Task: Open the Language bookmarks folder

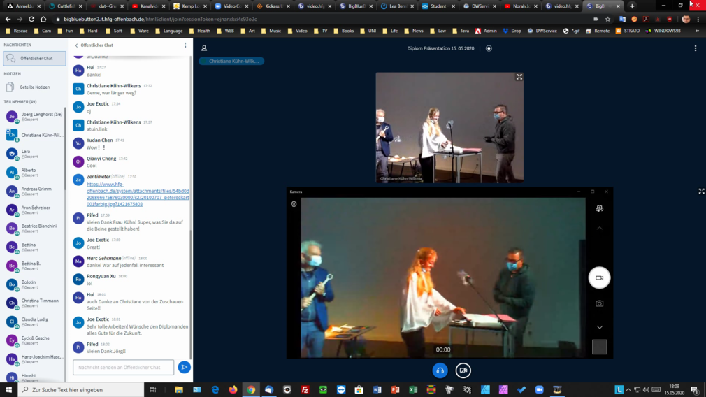Action: tap(169, 31)
